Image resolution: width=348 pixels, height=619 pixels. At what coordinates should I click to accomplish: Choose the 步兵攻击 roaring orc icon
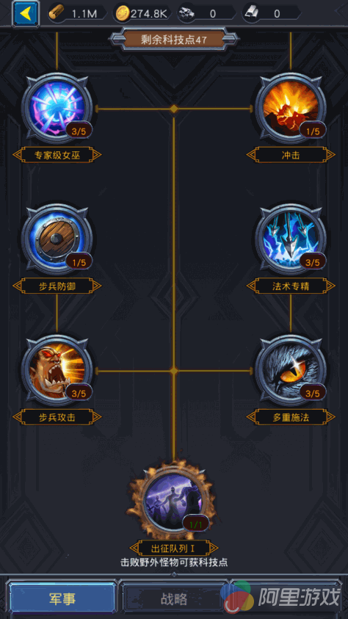(x=57, y=370)
